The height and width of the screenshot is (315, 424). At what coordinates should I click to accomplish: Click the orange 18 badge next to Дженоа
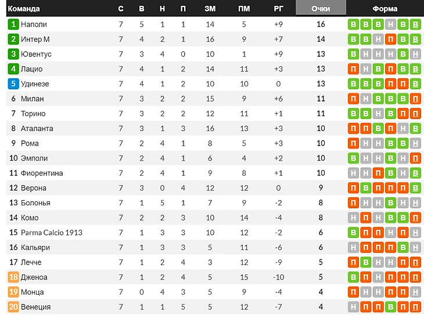pos(13,277)
